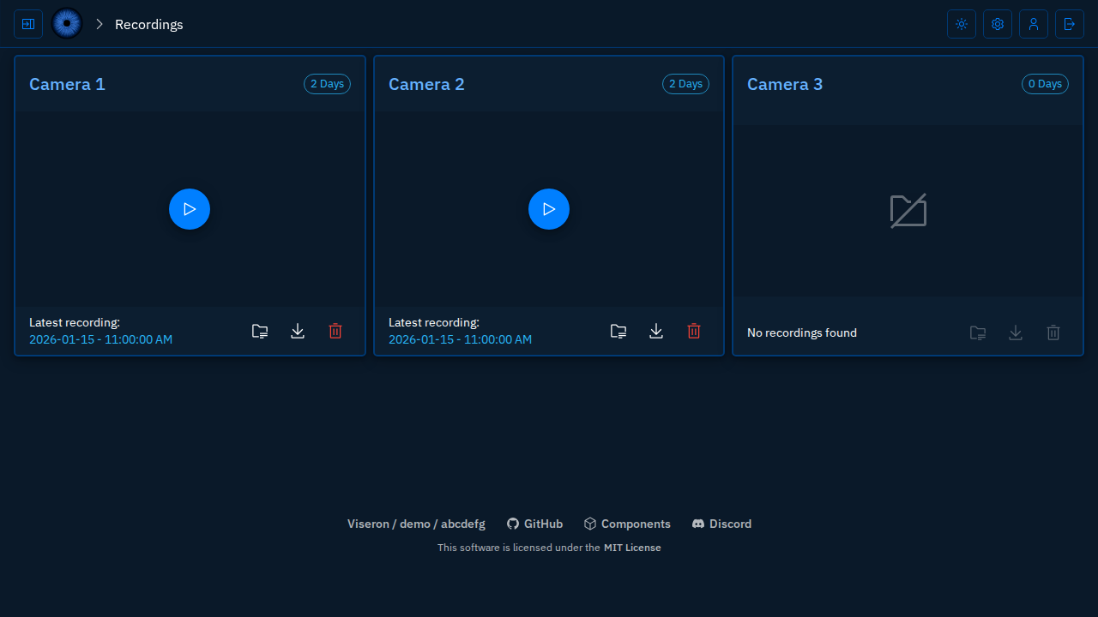Image resolution: width=1098 pixels, height=617 pixels.
Task: Open the settings gear icon
Action: [x=998, y=24]
